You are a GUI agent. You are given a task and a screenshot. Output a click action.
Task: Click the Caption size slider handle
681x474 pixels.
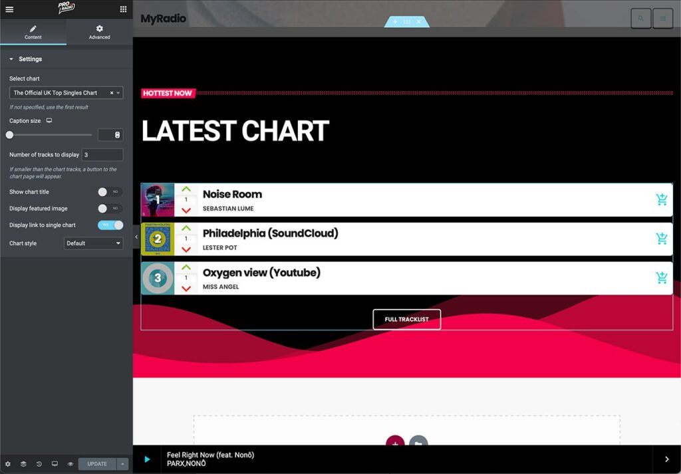(x=9, y=135)
